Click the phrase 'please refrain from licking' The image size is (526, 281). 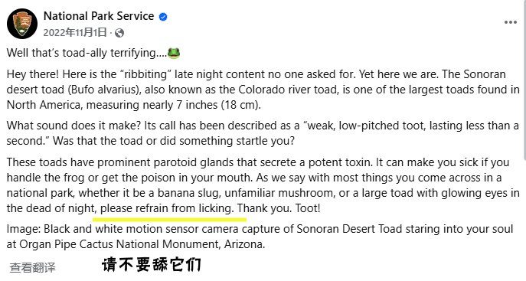tap(165, 208)
